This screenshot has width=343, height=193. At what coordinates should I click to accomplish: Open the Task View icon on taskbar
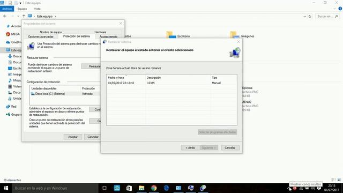[x=105, y=188]
